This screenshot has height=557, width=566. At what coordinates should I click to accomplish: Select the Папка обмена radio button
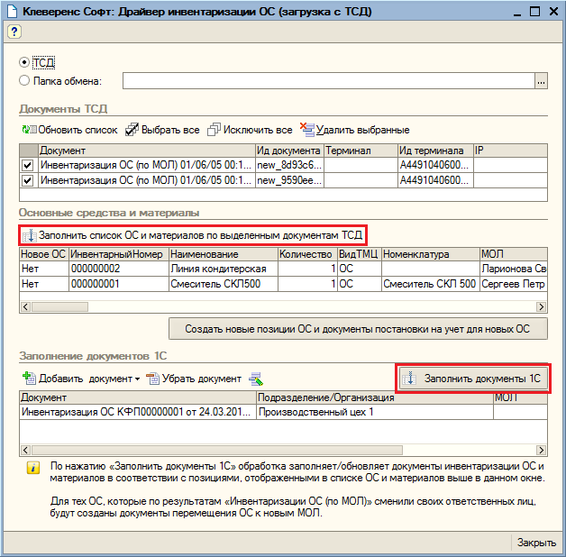(24, 80)
